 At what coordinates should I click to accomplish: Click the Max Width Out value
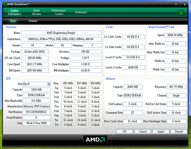(x=175, y=52)
